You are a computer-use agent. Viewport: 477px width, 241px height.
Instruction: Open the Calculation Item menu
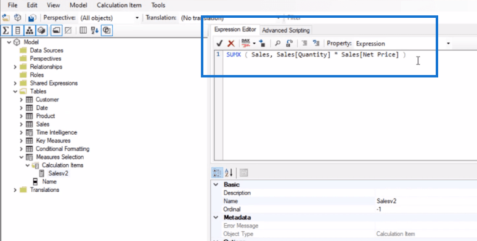click(119, 5)
